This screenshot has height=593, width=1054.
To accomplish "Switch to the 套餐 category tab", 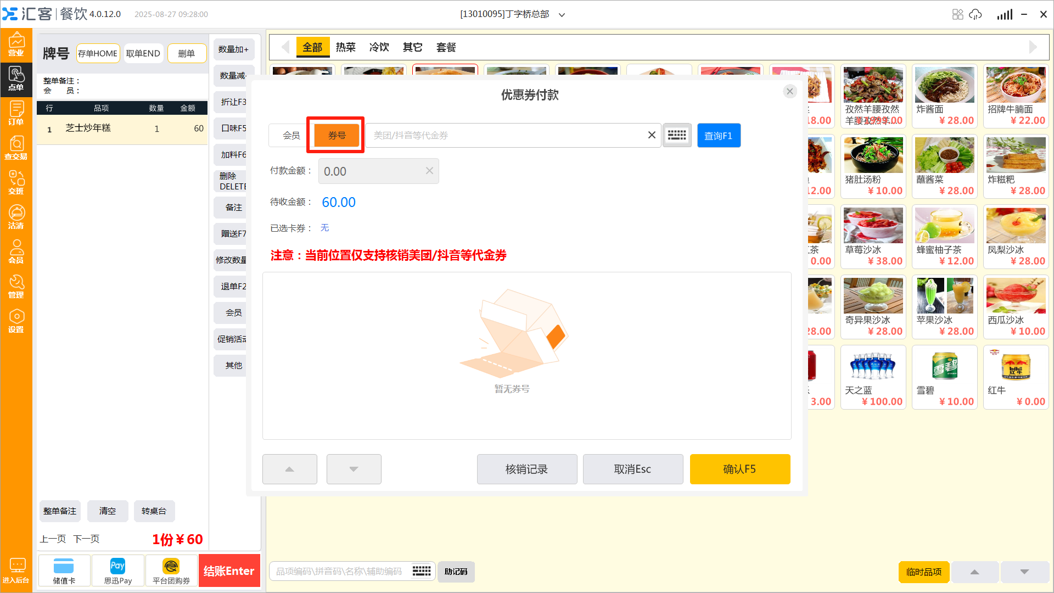I will (x=446, y=47).
